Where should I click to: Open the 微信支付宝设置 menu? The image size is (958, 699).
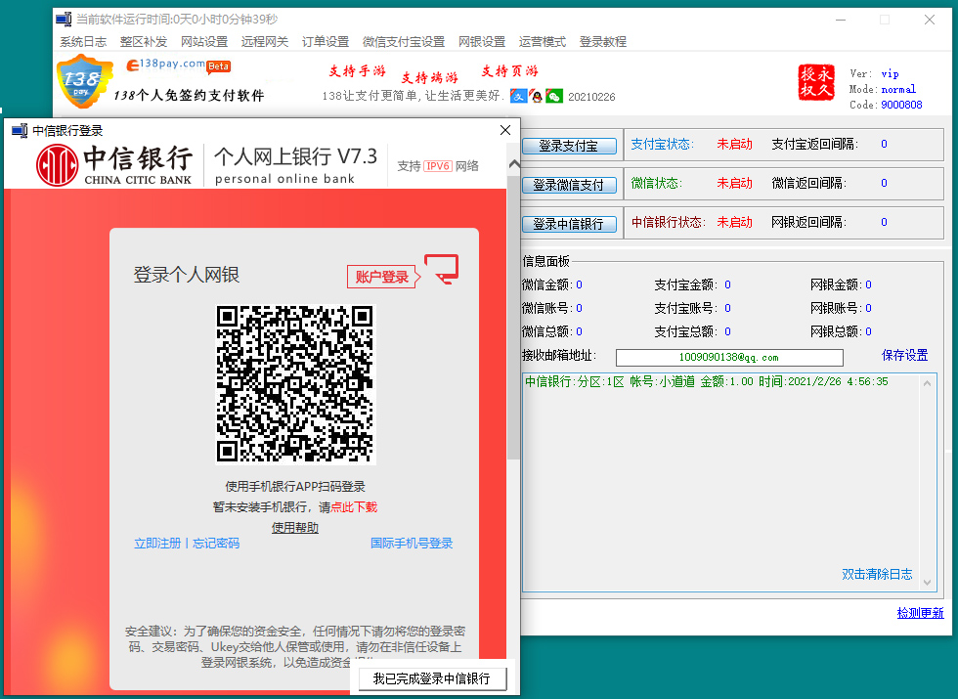403,41
